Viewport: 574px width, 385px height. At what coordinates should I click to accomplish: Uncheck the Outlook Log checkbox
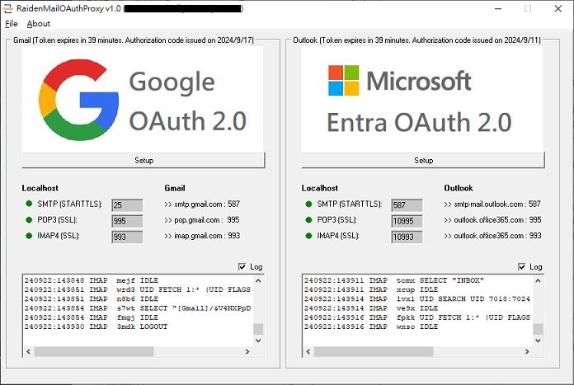pyautogui.click(x=522, y=267)
